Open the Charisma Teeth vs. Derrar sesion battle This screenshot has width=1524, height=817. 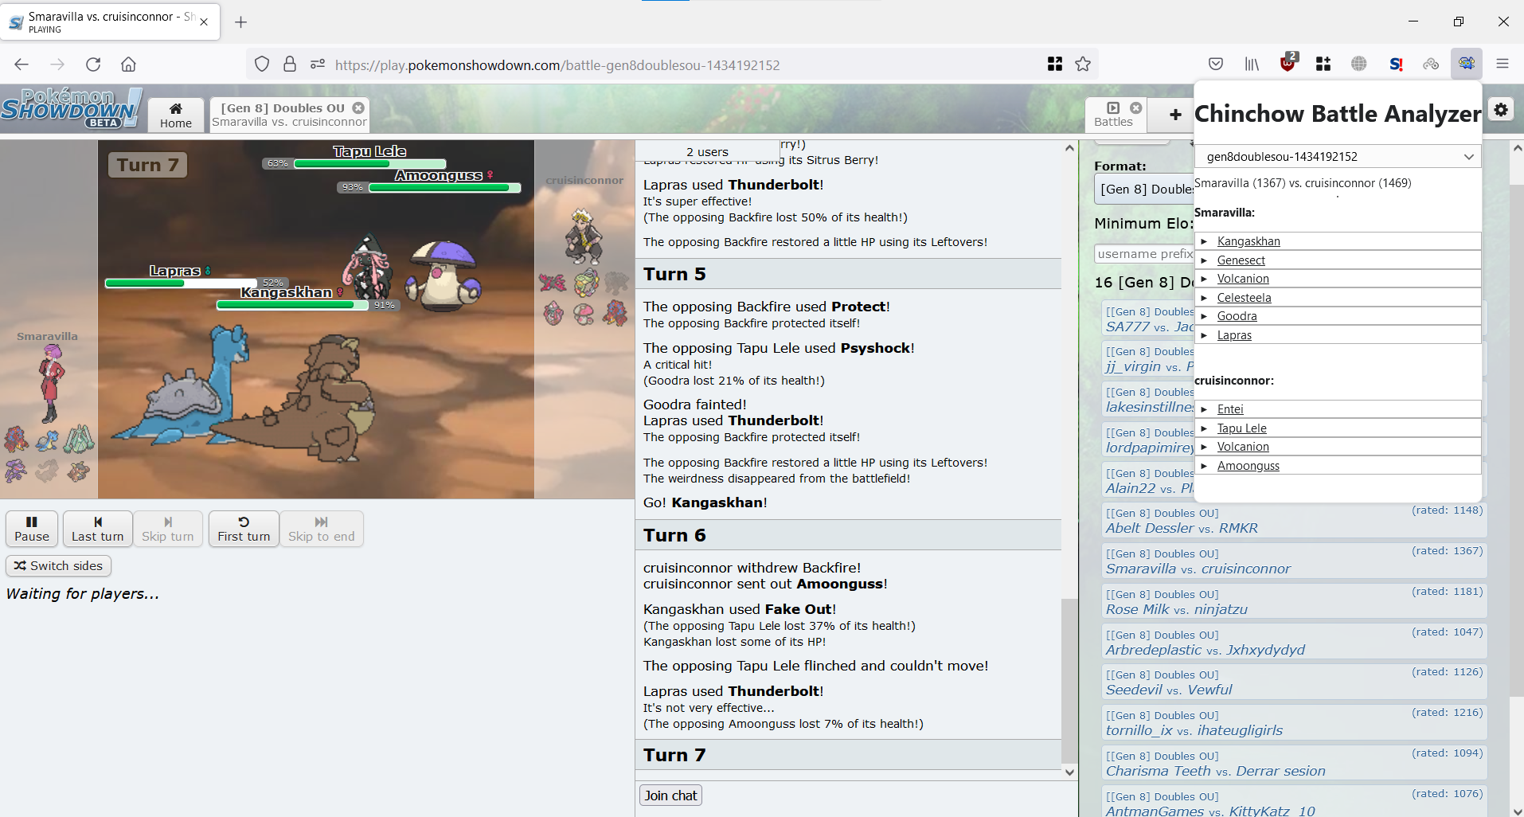[1294, 763]
